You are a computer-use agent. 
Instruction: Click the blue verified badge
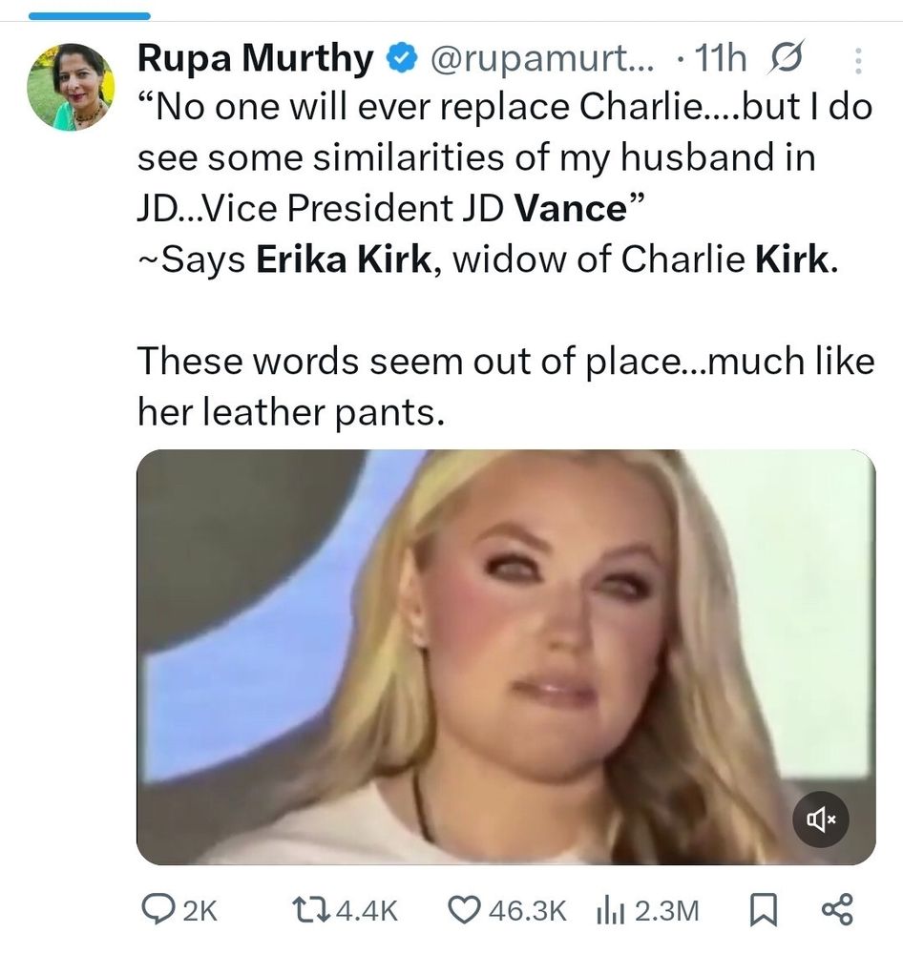click(401, 60)
